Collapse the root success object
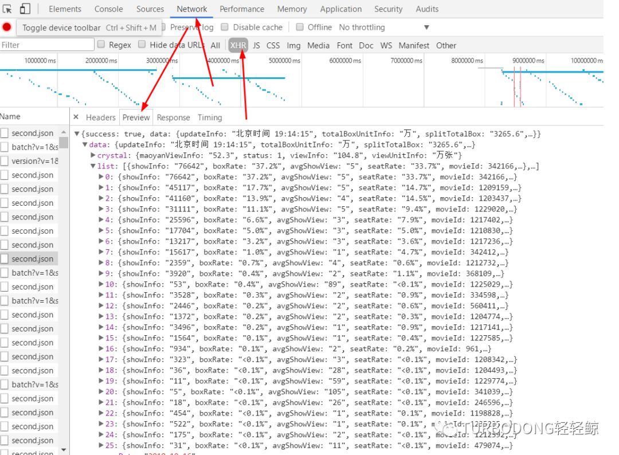The height and width of the screenshot is (455, 619). click(77, 134)
